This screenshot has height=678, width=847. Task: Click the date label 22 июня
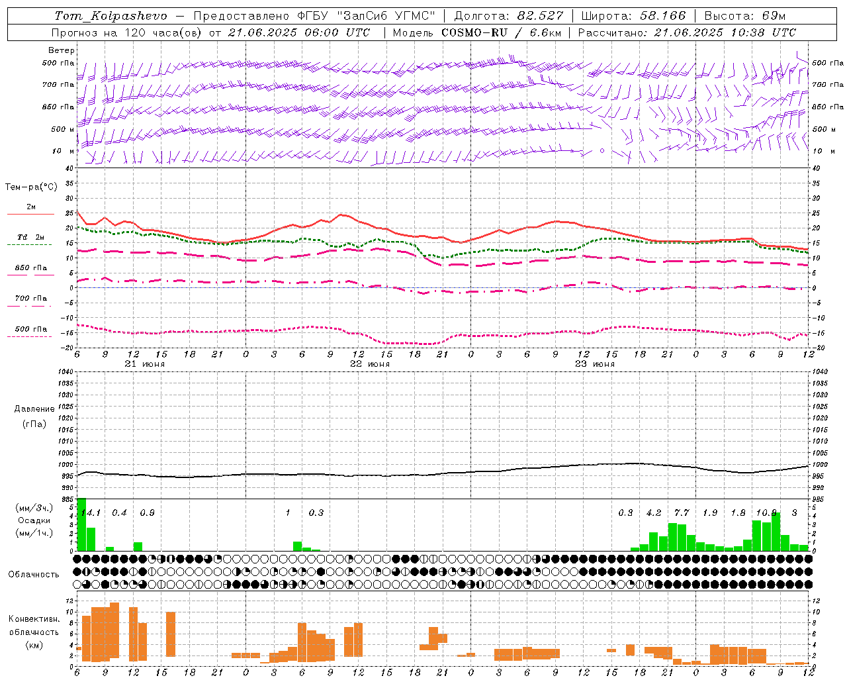370,364
